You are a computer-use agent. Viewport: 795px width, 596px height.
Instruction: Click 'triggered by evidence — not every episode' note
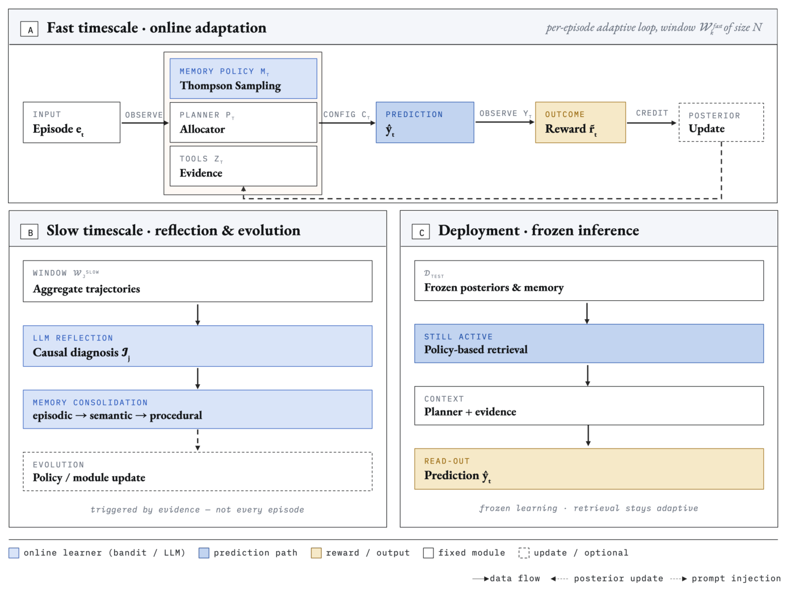[197, 510]
